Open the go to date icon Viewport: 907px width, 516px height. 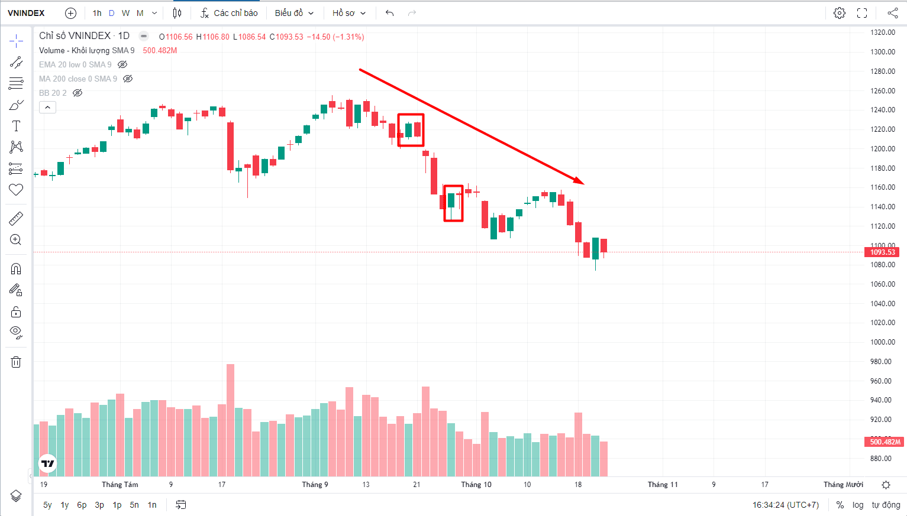[181, 505]
